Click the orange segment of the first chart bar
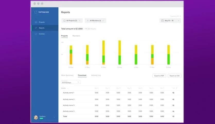Image resolution: width=215 pixels, height=124 pixels. point(71,59)
